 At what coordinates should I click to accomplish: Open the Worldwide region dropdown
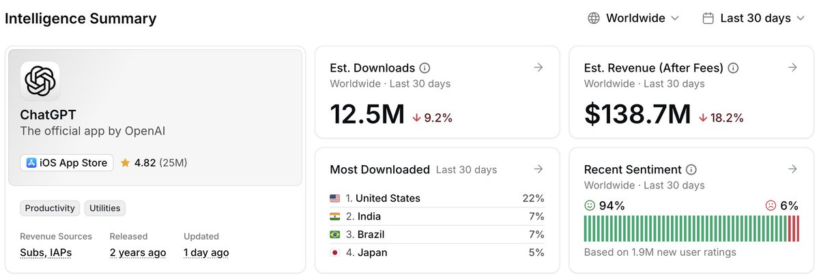[633, 18]
